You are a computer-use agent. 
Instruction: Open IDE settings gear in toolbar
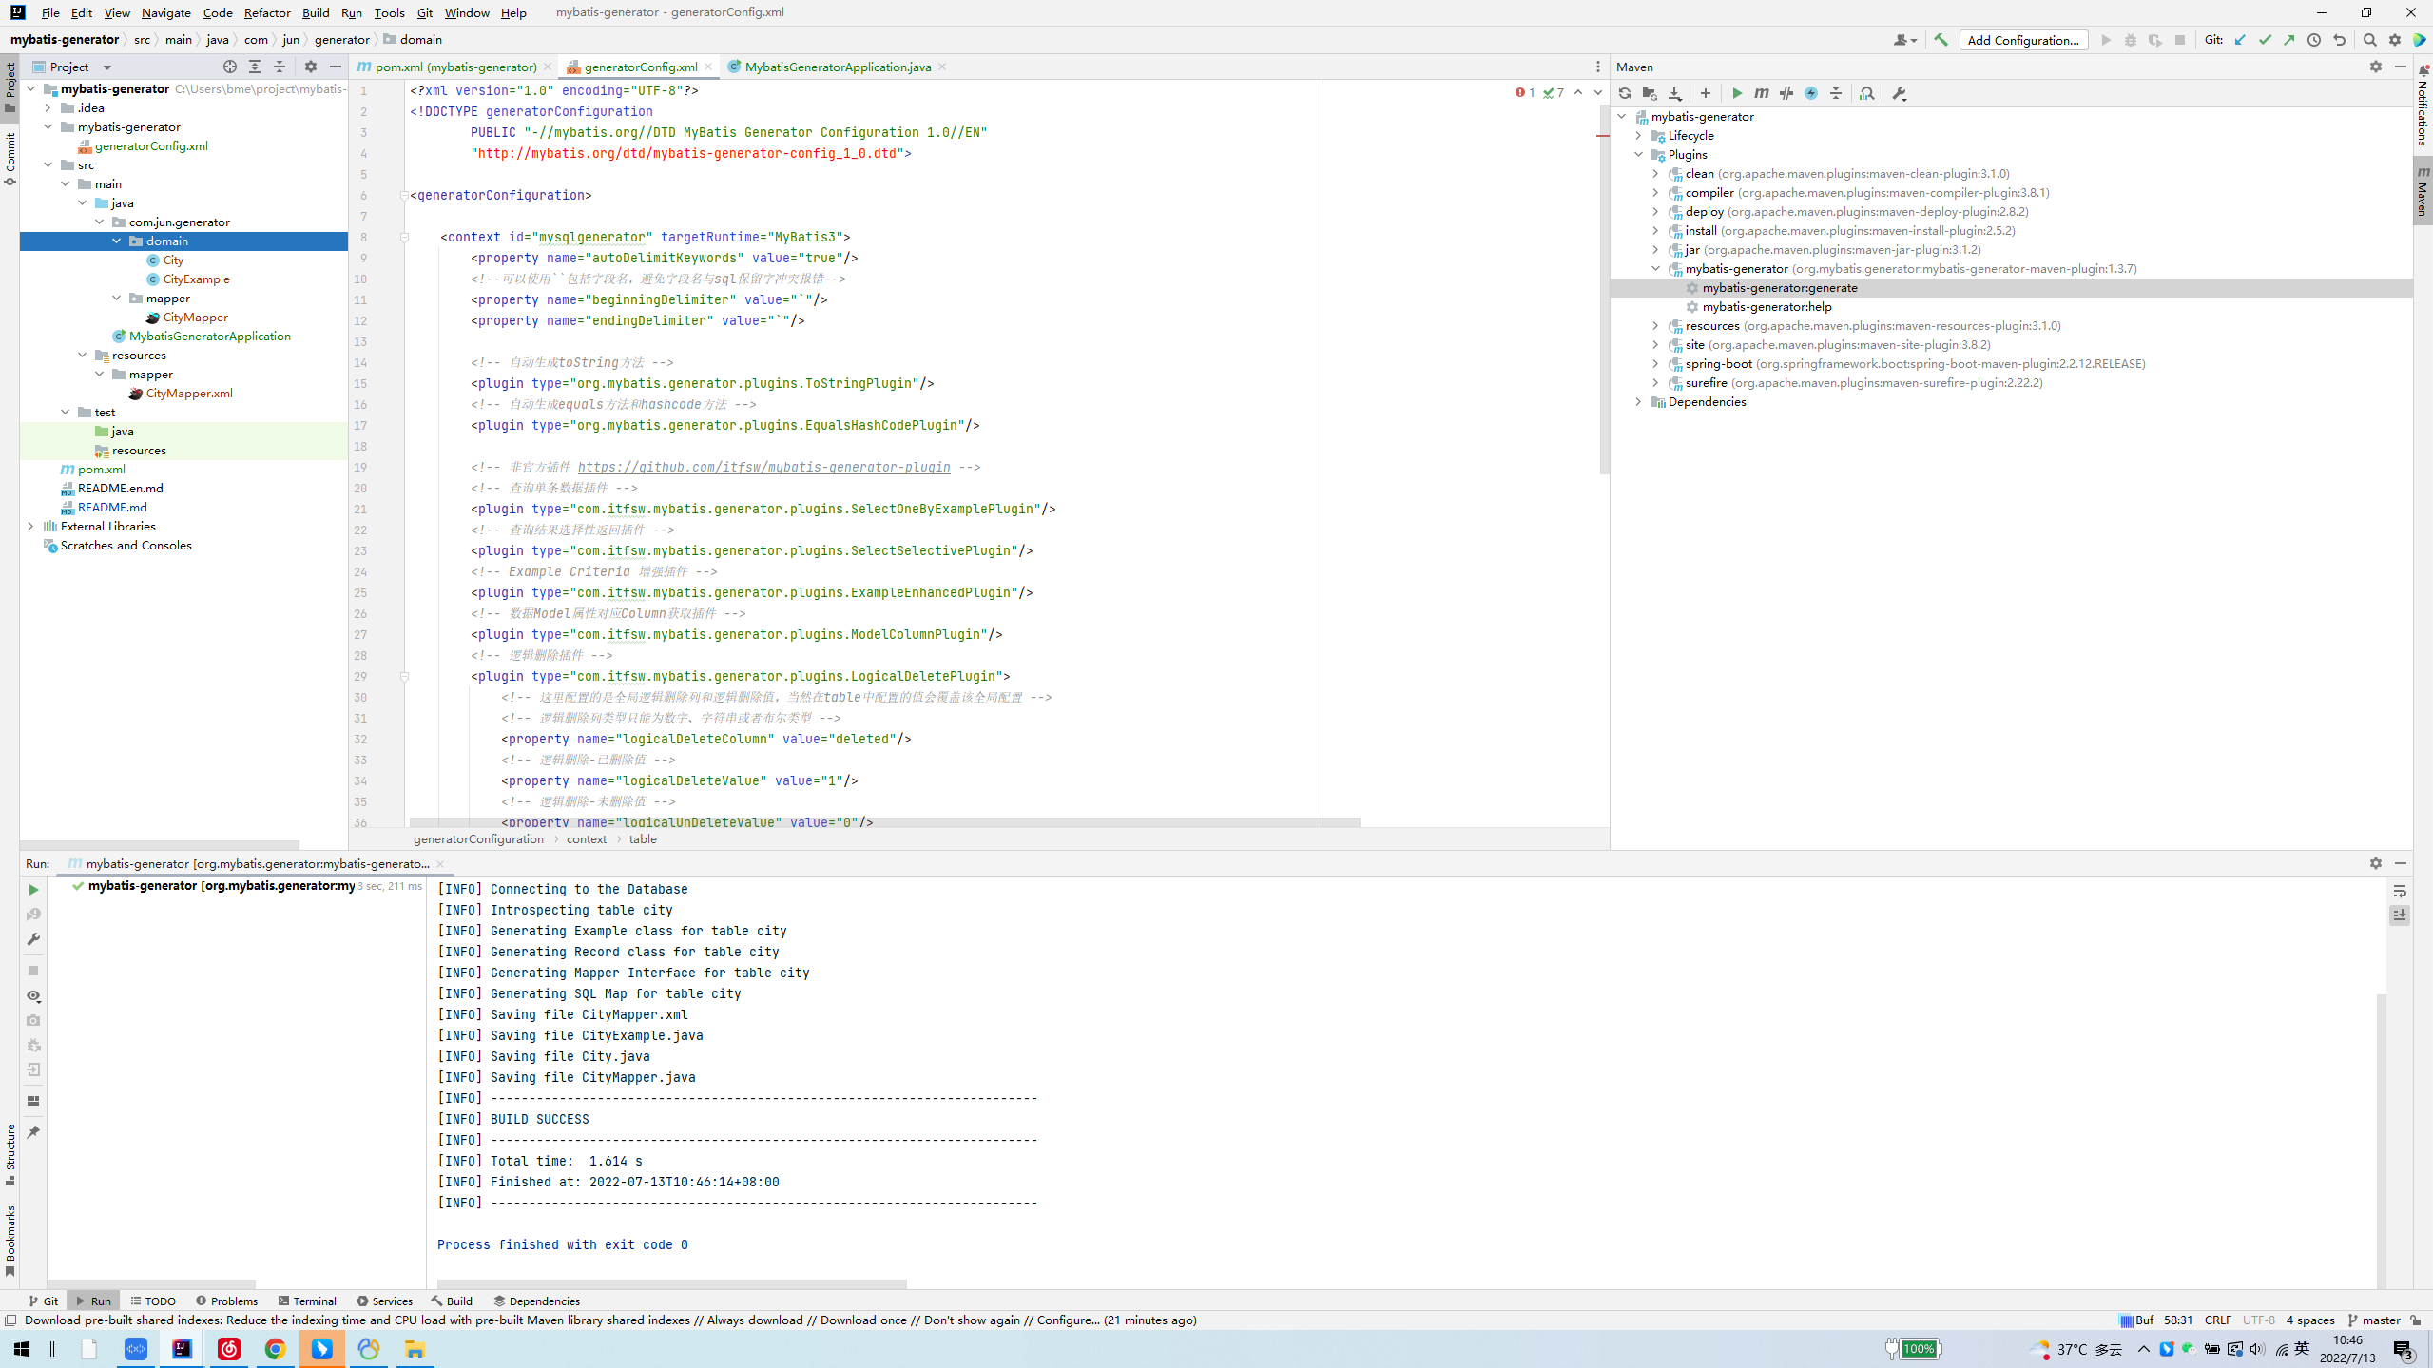coord(2395,40)
